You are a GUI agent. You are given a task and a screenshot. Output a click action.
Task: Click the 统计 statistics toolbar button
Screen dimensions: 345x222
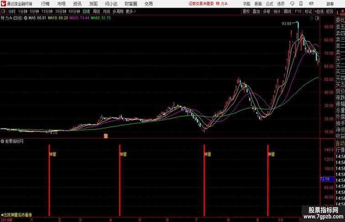pyautogui.click(x=277, y=11)
